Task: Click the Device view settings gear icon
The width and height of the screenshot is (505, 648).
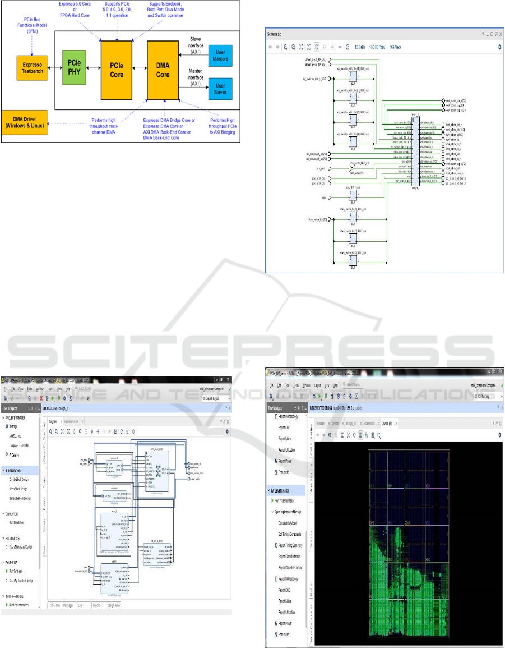Action: click(499, 435)
